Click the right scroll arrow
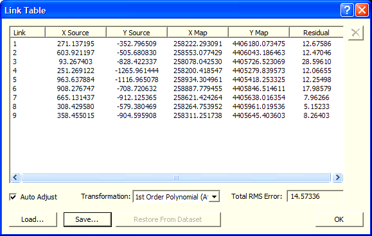372x236 pixels. [337, 177]
